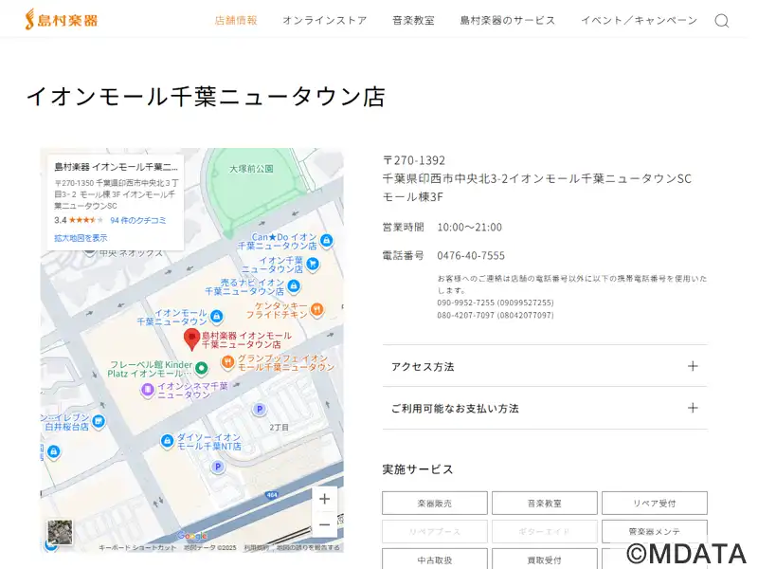Click the Shimamura Gakki logo
758x569 pixels.
coord(61,20)
